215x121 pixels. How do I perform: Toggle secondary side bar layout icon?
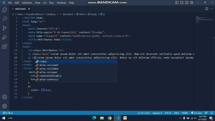click(187, 3)
